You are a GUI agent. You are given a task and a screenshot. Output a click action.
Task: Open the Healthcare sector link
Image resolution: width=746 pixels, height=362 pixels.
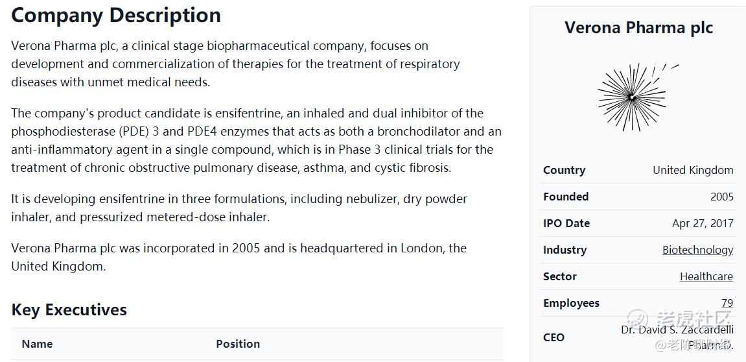[x=706, y=276]
